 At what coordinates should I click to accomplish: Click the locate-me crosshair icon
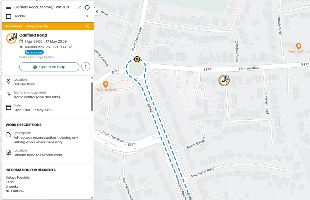[87, 7]
